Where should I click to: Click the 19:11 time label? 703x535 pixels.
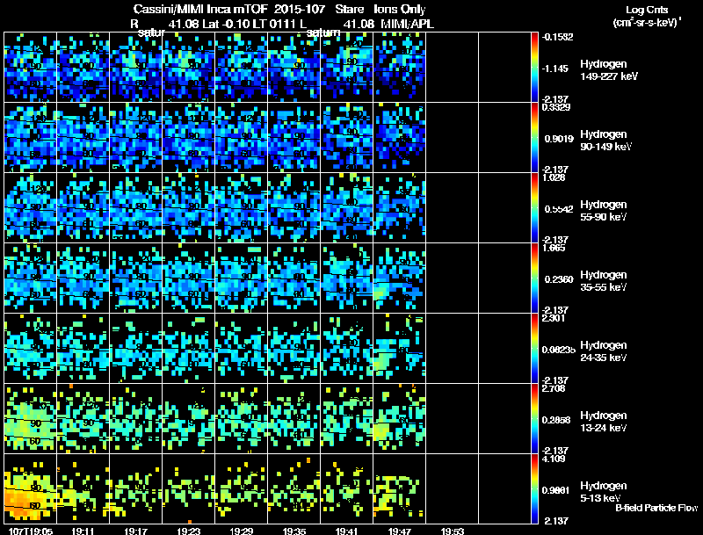pyautogui.click(x=83, y=531)
